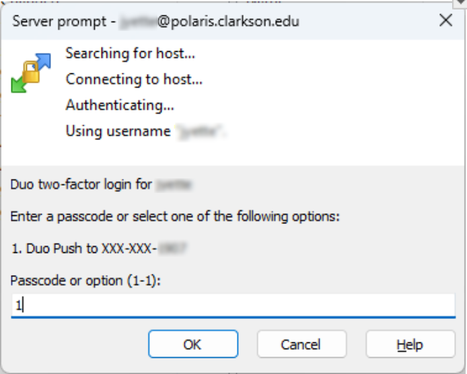This screenshot has height=374, width=467.
Task: Click the blurred username in the title bar
Action: point(138,22)
